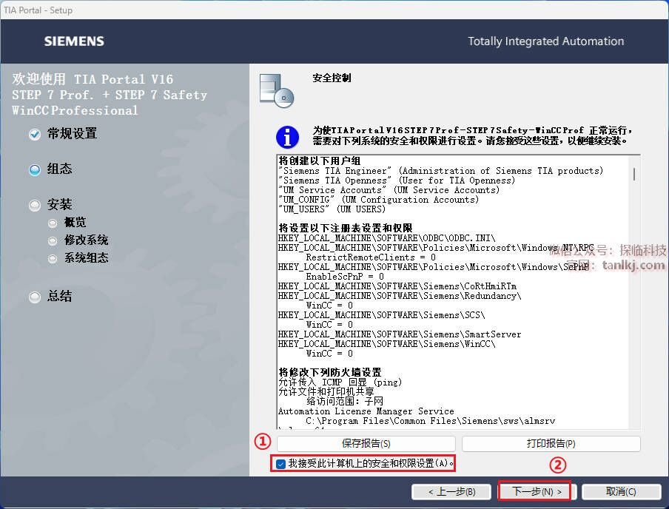Viewport: 669px width, 509px height.
Task: Click the 打印报告(P) print report button
Action: (x=551, y=444)
